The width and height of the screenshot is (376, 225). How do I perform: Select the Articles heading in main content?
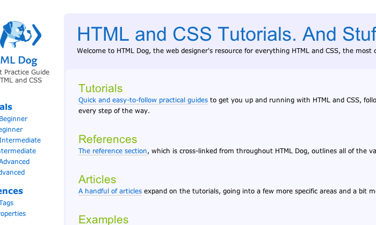[97, 179]
